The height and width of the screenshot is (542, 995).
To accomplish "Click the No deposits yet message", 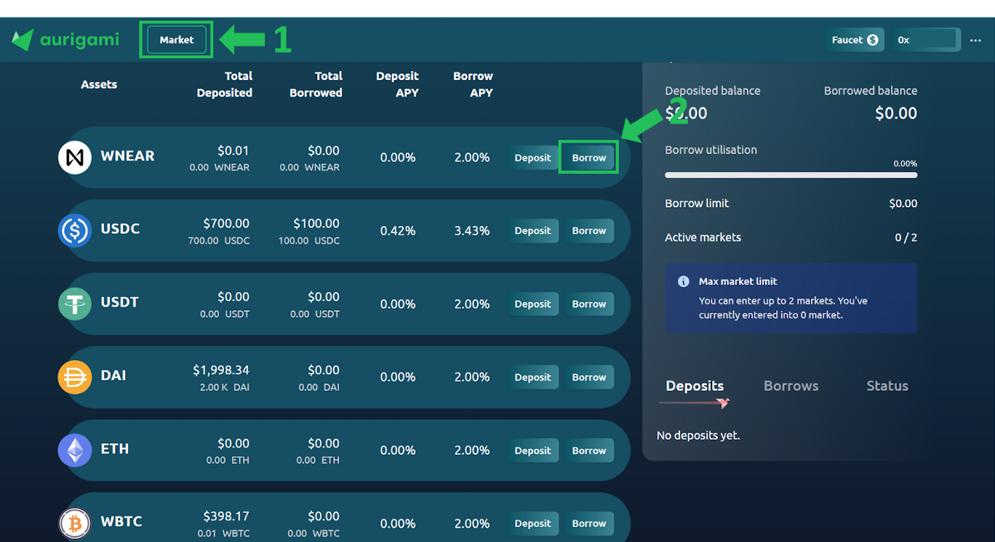I will tap(698, 435).
